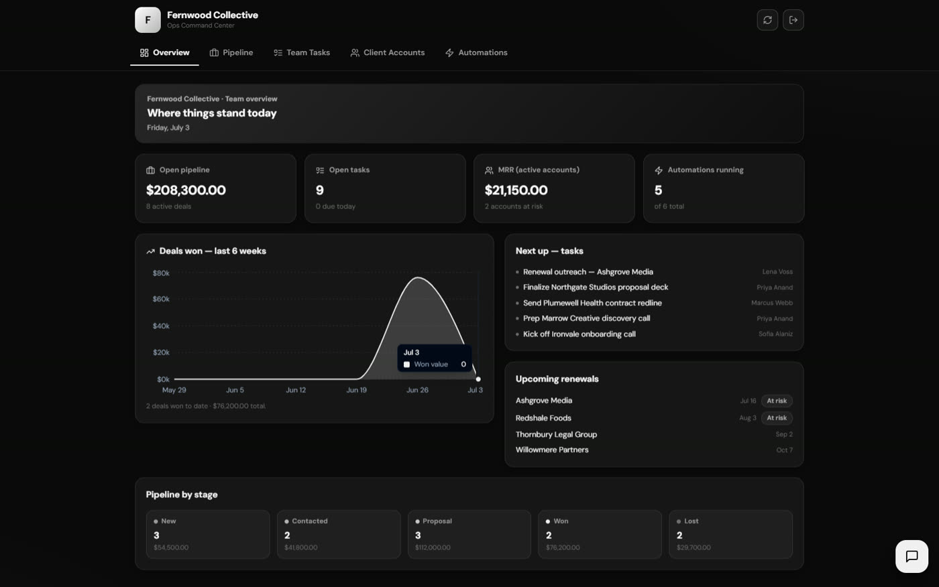Viewport: 939px width, 587px height.
Task: Click Redshale Foods renewal row
Action: pyautogui.click(x=654, y=417)
